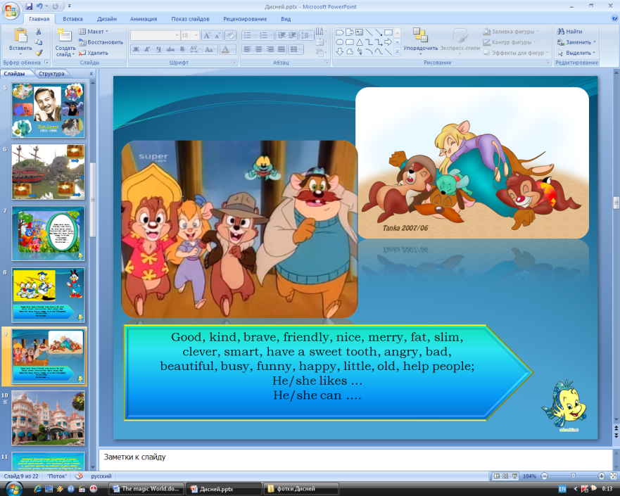
Task: Copy selection in Clipboard group
Action: tap(39, 42)
